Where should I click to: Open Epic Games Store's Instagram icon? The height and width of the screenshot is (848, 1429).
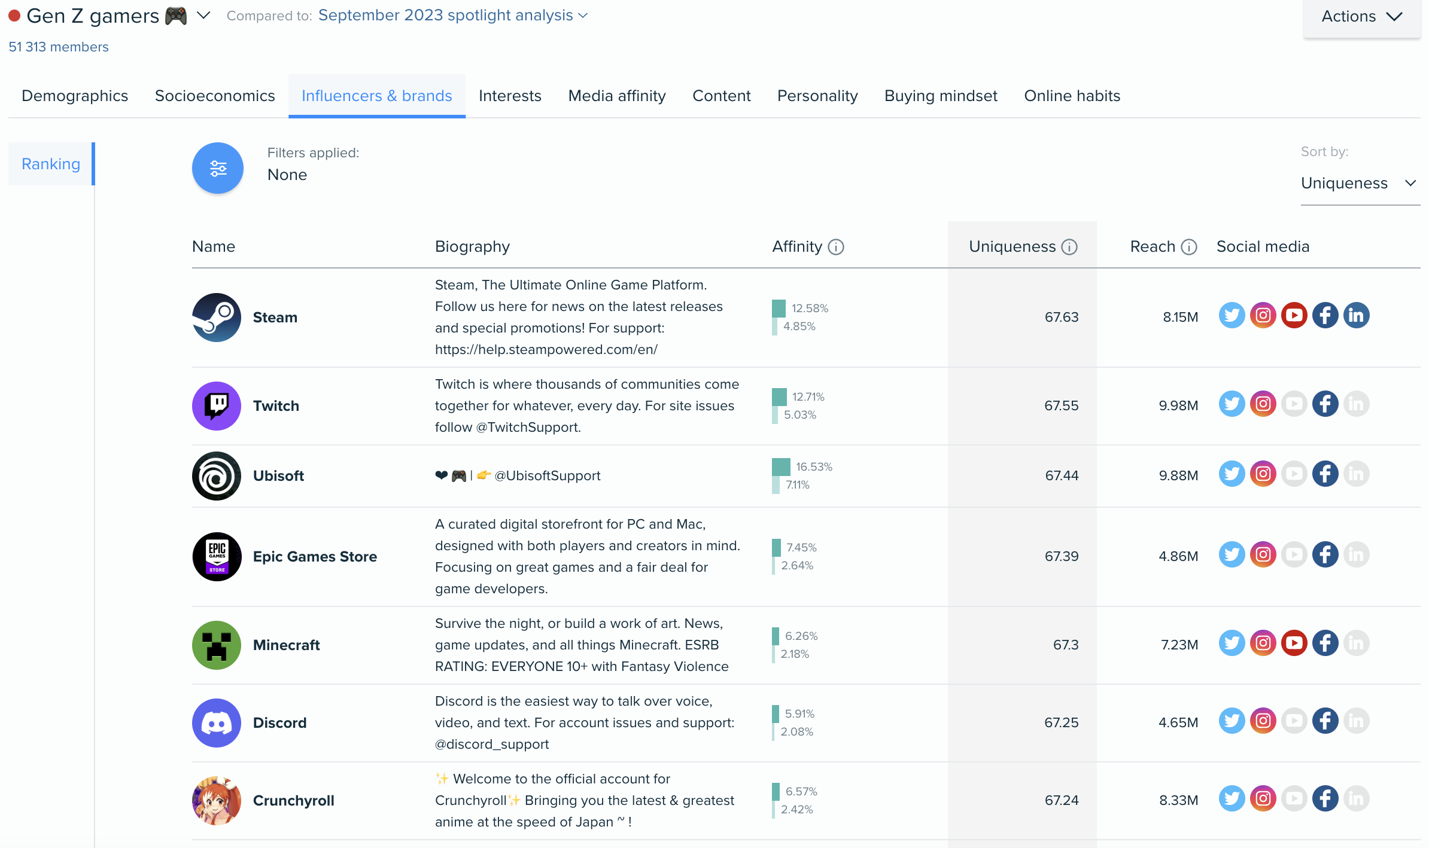pyautogui.click(x=1263, y=554)
